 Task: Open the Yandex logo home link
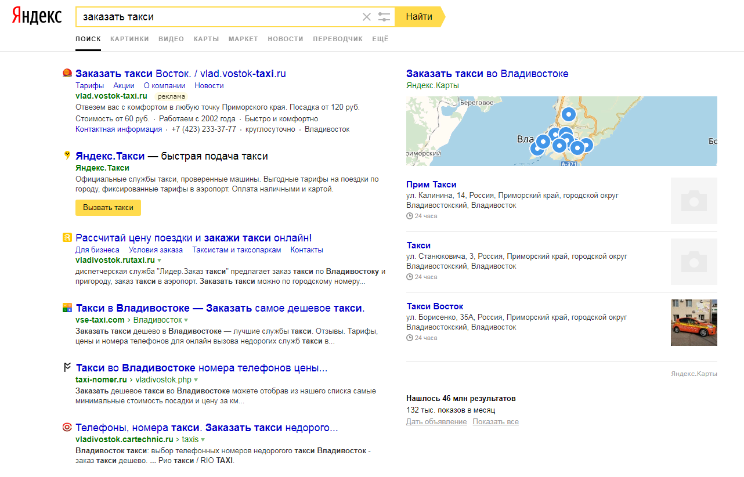click(x=37, y=17)
